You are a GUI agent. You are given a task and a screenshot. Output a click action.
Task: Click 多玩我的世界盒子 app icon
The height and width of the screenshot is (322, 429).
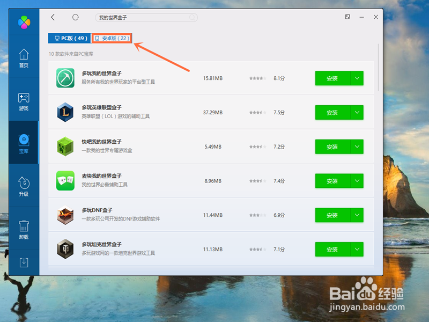[x=65, y=78]
